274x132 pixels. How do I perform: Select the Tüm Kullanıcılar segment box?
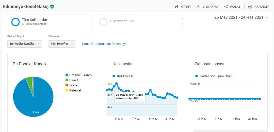[49, 22]
